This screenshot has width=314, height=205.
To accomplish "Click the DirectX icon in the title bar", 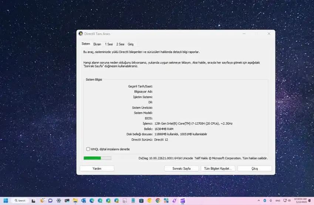I will point(81,34).
